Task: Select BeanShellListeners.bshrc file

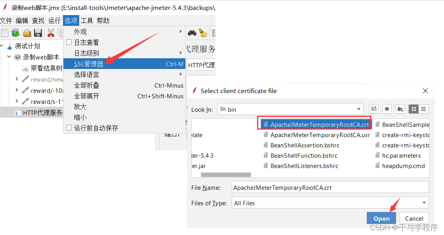Action: coord(301,166)
